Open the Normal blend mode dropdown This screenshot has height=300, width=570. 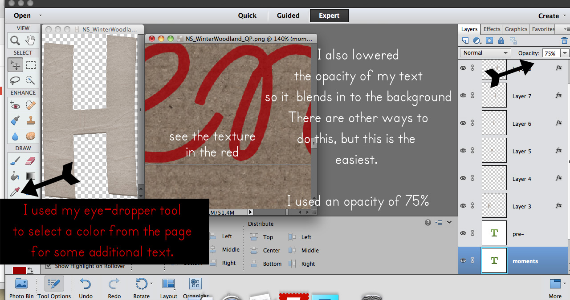(x=485, y=53)
